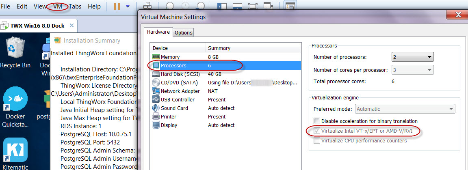
Task: Select the Printer device row
Action: pos(225,116)
